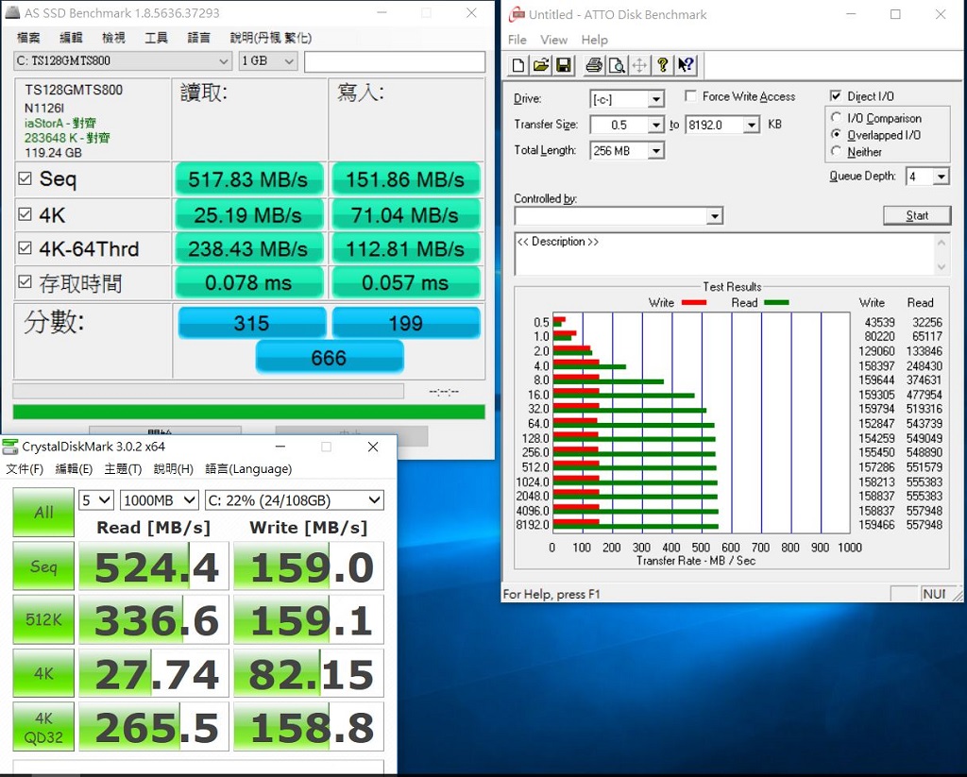The image size is (967, 777).
Task: Click the New file icon in ATTO toolbar
Action: (x=518, y=65)
